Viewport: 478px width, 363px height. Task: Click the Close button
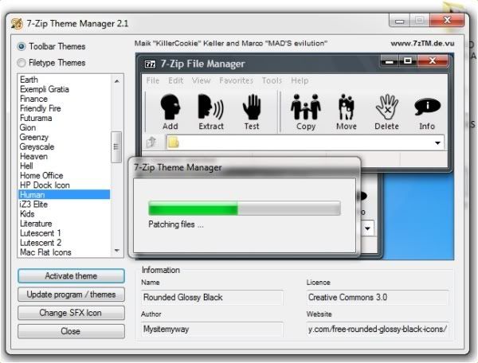[x=71, y=331]
